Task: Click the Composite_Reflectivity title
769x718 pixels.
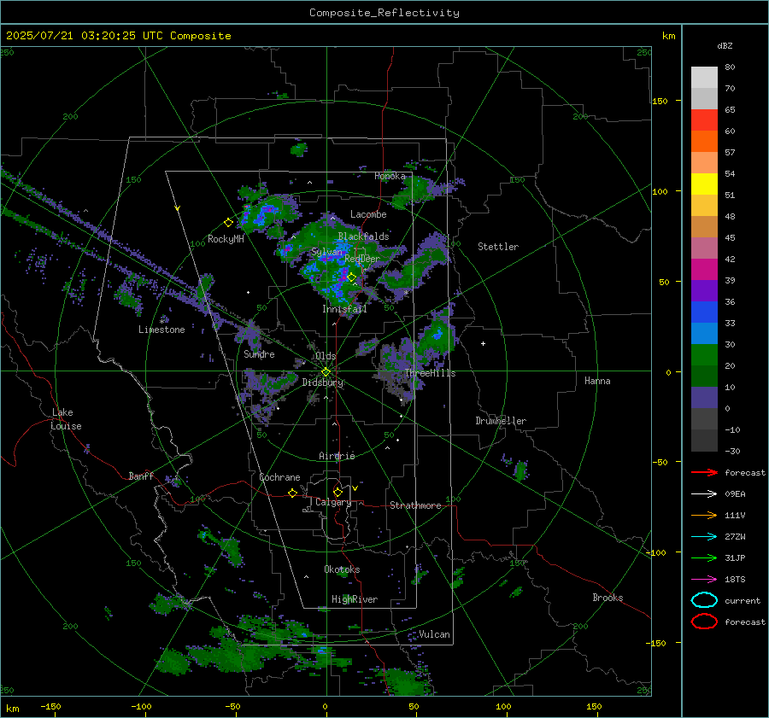Action: (x=384, y=13)
